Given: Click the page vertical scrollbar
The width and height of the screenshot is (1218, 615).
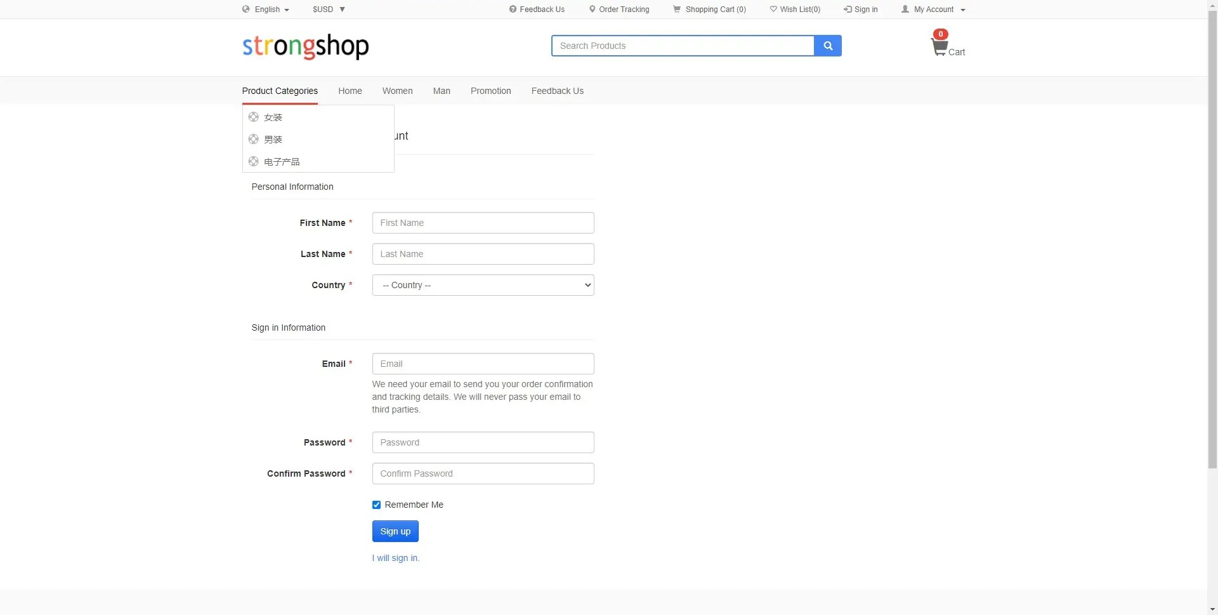Looking at the screenshot, I should point(1212,254).
